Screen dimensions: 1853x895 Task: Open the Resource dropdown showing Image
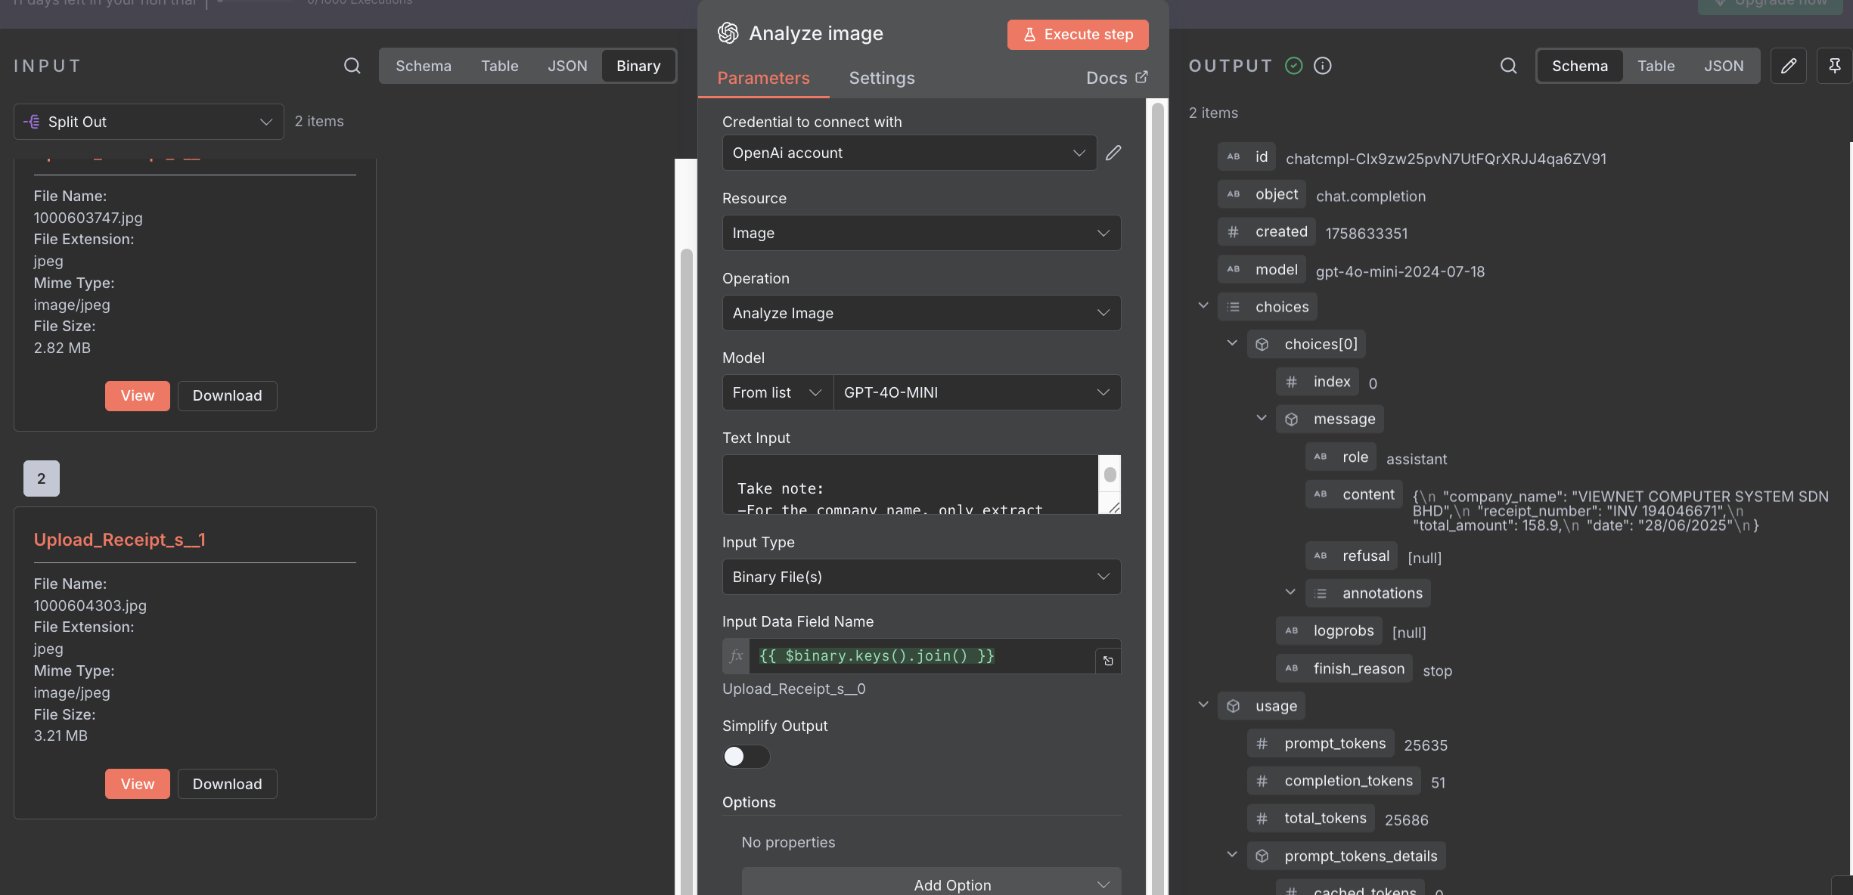920,233
